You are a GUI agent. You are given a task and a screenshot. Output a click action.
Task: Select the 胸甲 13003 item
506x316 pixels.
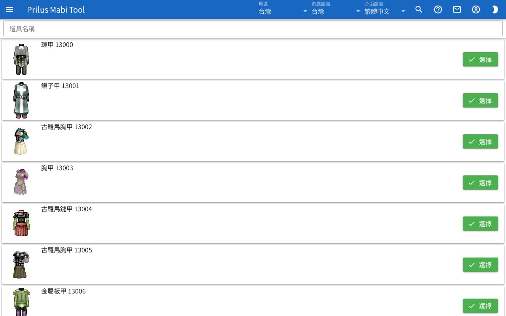pyautogui.click(x=480, y=182)
